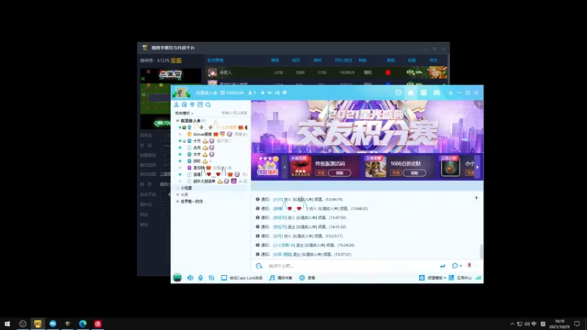Toggle the microphone icon in bottom bar

[200, 278]
